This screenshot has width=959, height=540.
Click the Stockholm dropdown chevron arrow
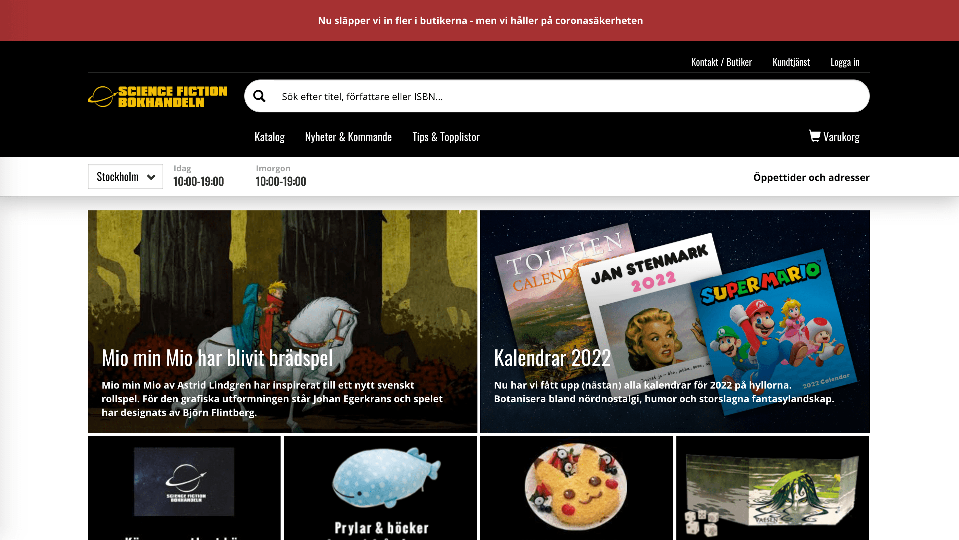(x=151, y=177)
